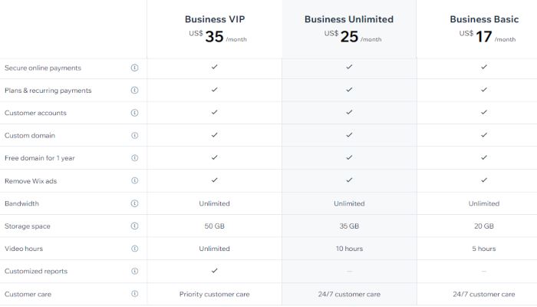Click Priority customer care text

pos(215,294)
